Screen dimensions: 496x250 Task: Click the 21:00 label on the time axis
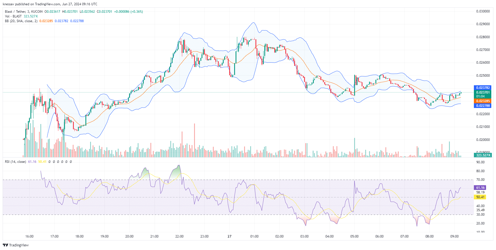154,236
